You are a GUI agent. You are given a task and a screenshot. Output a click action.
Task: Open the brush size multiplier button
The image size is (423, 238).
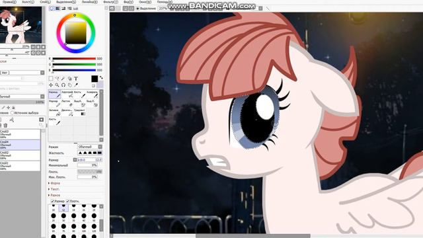tap(75, 160)
